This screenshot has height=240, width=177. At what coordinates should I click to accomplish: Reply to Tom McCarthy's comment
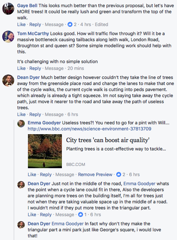pyautogui.click(x=35, y=68)
